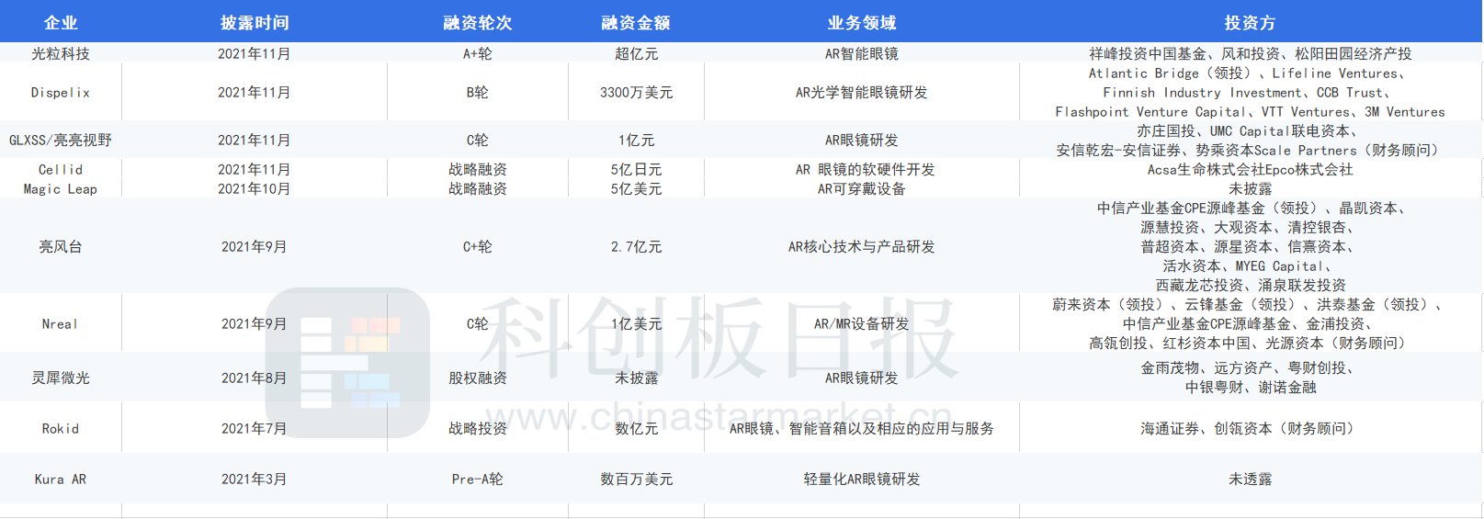Screen dimensions: 1484x519
Task: Click the 投资方 column header
Action: click(x=1250, y=23)
